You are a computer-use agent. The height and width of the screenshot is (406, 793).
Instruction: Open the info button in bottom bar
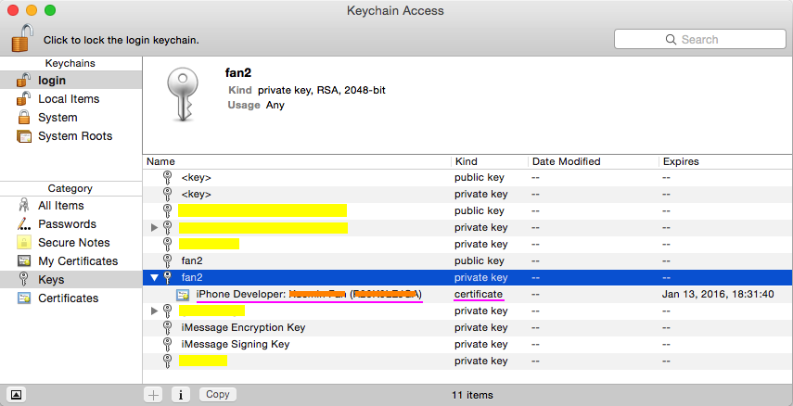pyautogui.click(x=181, y=395)
